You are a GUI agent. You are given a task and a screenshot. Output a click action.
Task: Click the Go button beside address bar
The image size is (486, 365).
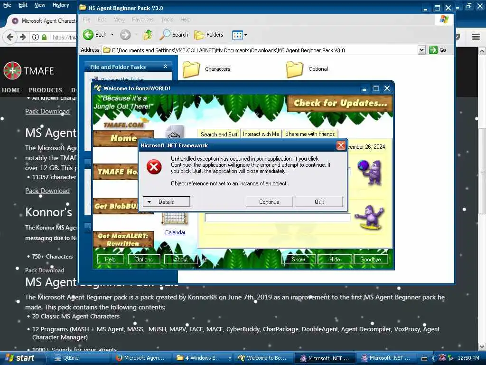click(438, 50)
